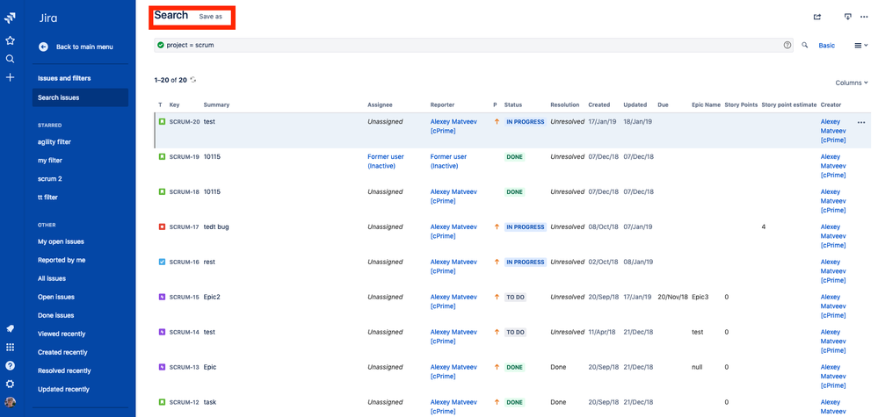
Task: Click the export download icon
Action: tap(848, 17)
